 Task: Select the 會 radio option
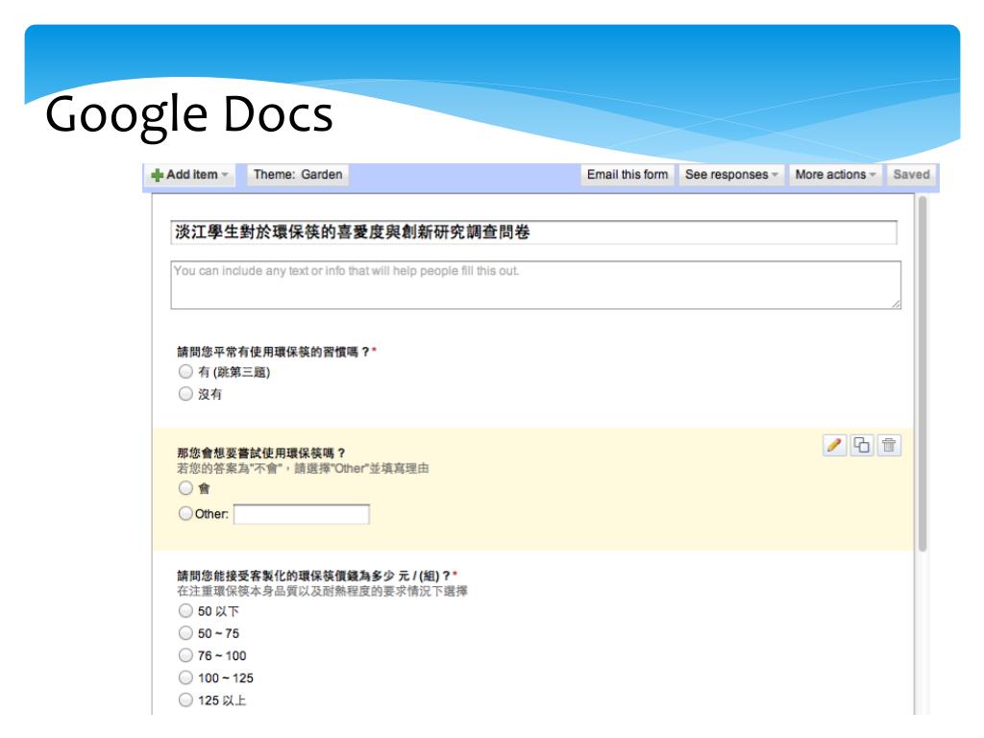[185, 487]
